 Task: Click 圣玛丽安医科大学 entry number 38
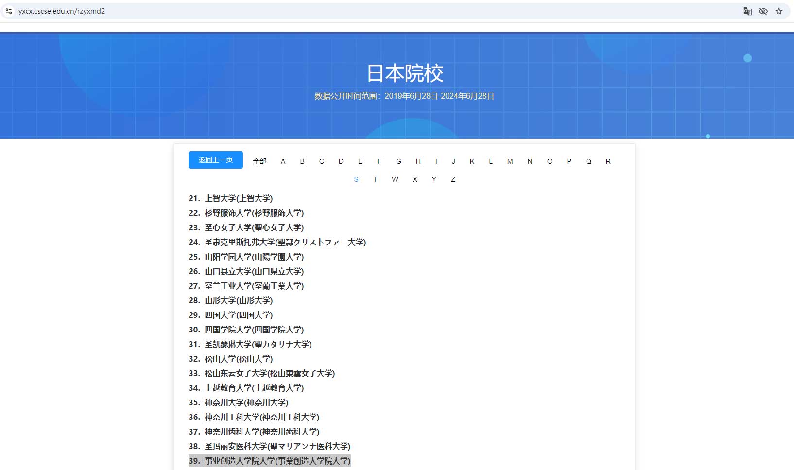point(277,446)
